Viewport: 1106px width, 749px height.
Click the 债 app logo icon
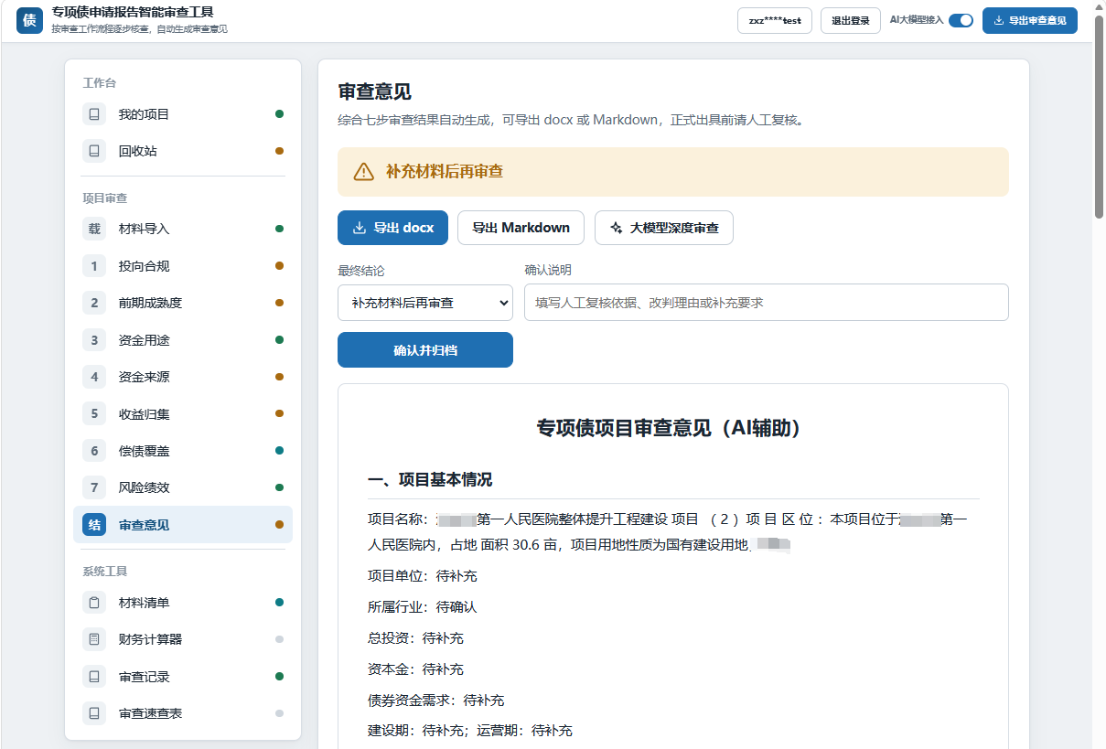pos(29,20)
